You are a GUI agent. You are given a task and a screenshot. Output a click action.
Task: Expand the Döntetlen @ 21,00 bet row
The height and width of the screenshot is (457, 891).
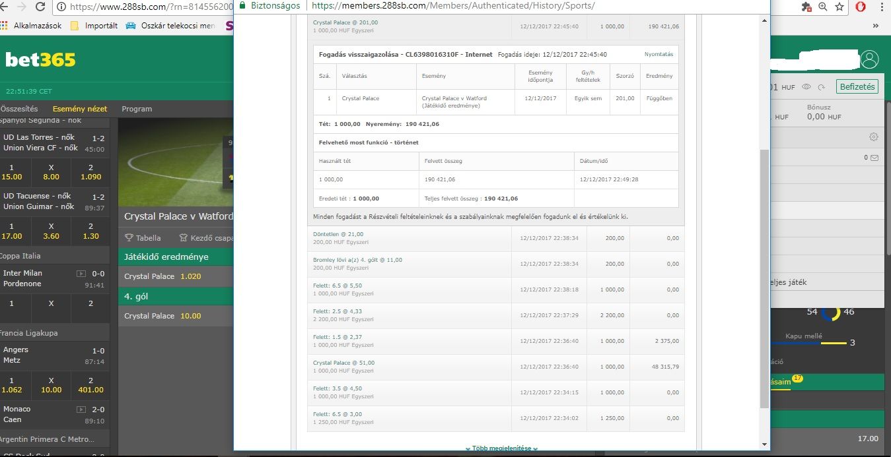pos(497,238)
